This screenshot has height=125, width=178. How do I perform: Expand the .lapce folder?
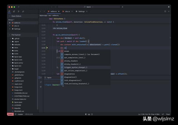point(10,42)
